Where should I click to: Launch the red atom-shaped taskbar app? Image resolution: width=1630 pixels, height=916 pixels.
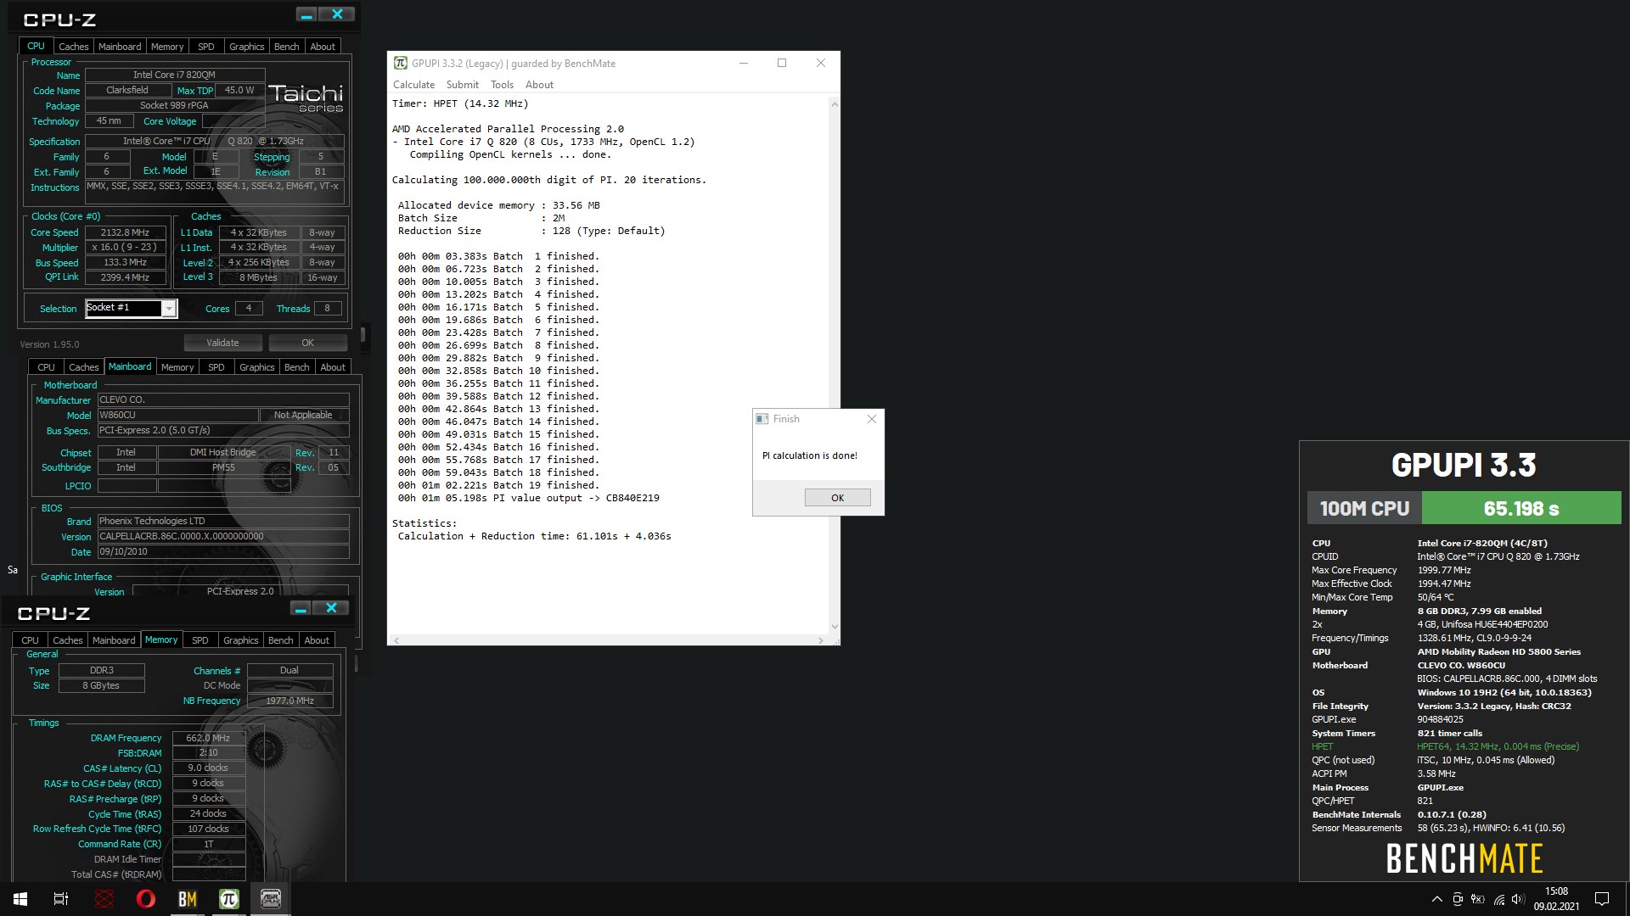coord(104,899)
